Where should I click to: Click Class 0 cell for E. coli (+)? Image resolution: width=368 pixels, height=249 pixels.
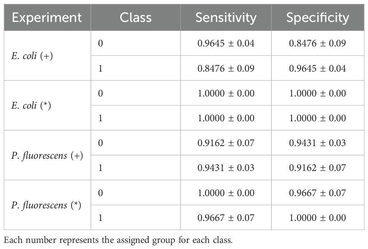pyautogui.click(x=100, y=44)
